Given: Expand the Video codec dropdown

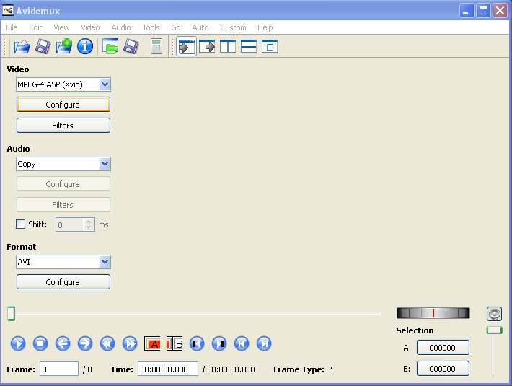Looking at the screenshot, I should 105,84.
